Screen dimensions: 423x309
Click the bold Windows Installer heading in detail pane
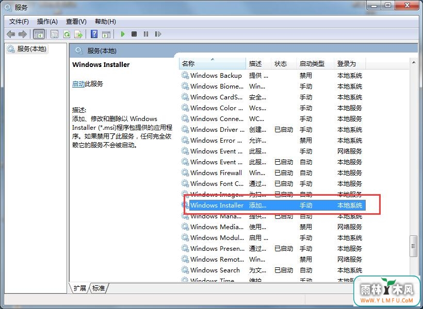point(101,65)
